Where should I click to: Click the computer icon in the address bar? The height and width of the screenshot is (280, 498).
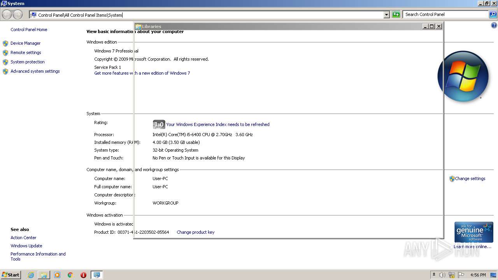[34, 15]
